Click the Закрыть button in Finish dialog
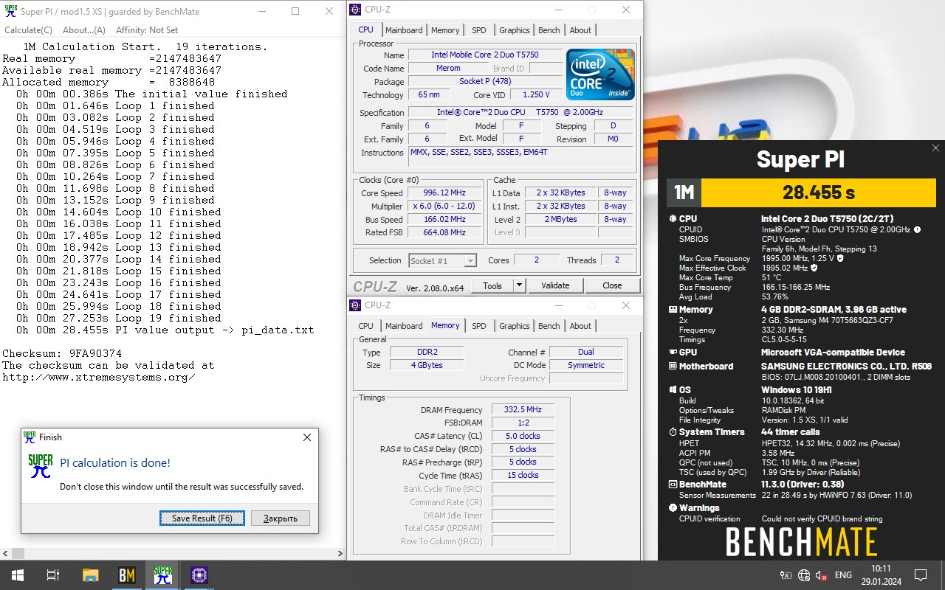945x590 pixels. [280, 518]
